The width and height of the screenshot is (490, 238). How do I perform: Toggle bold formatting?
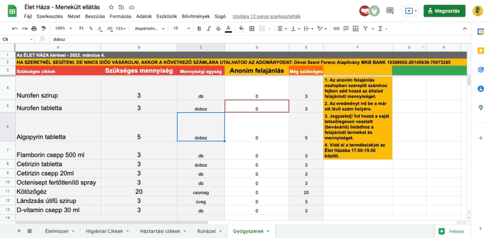[x=199, y=29]
